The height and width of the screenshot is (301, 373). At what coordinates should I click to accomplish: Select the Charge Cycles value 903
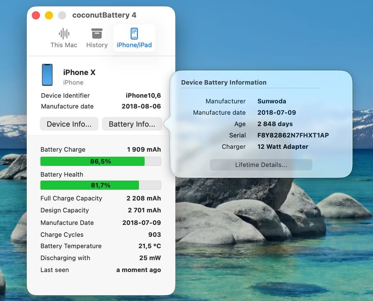click(155, 235)
